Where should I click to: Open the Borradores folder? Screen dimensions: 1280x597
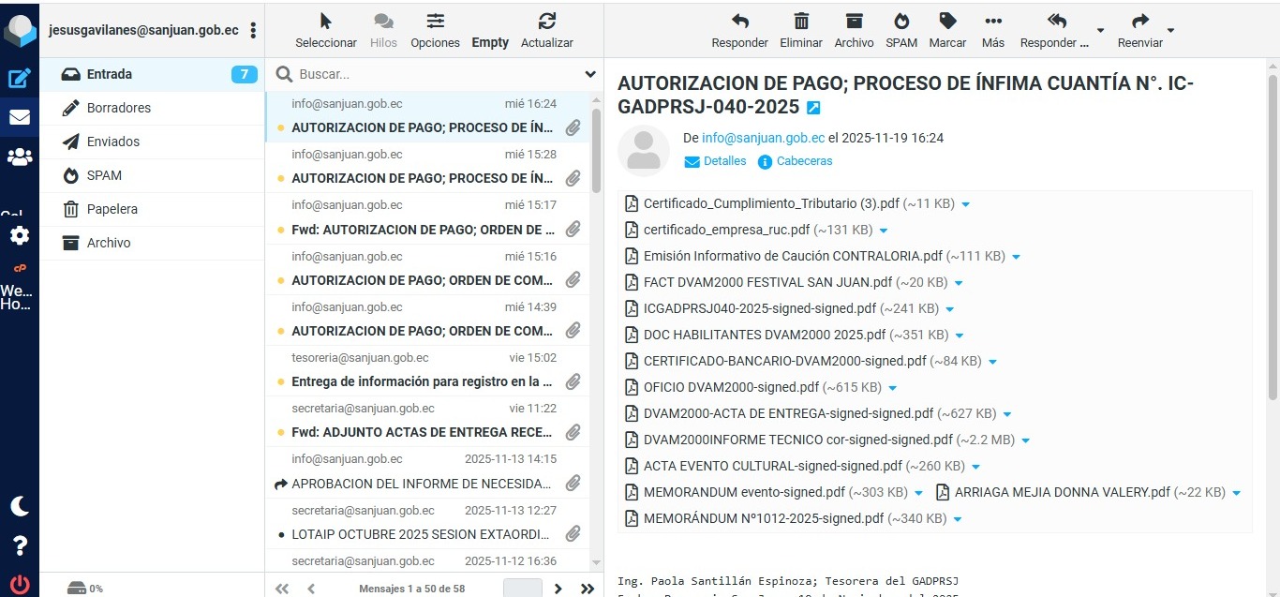[x=118, y=108]
